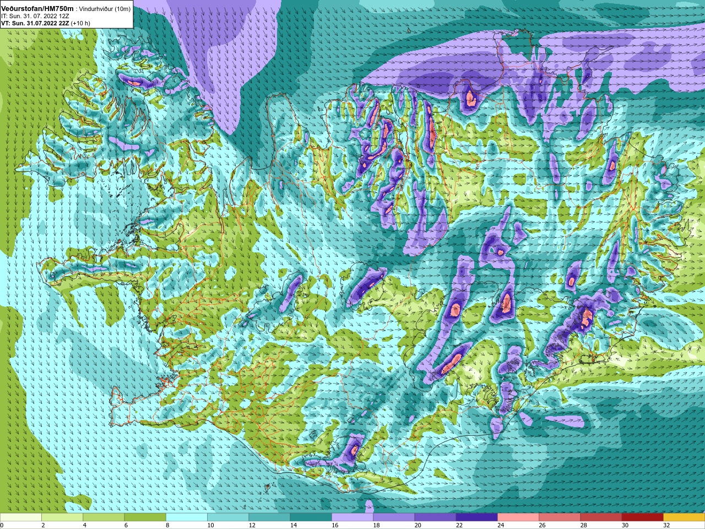This screenshot has width=705, height=529.
Task: Click the 12–14 teal legend swatch
Action: 269,517
